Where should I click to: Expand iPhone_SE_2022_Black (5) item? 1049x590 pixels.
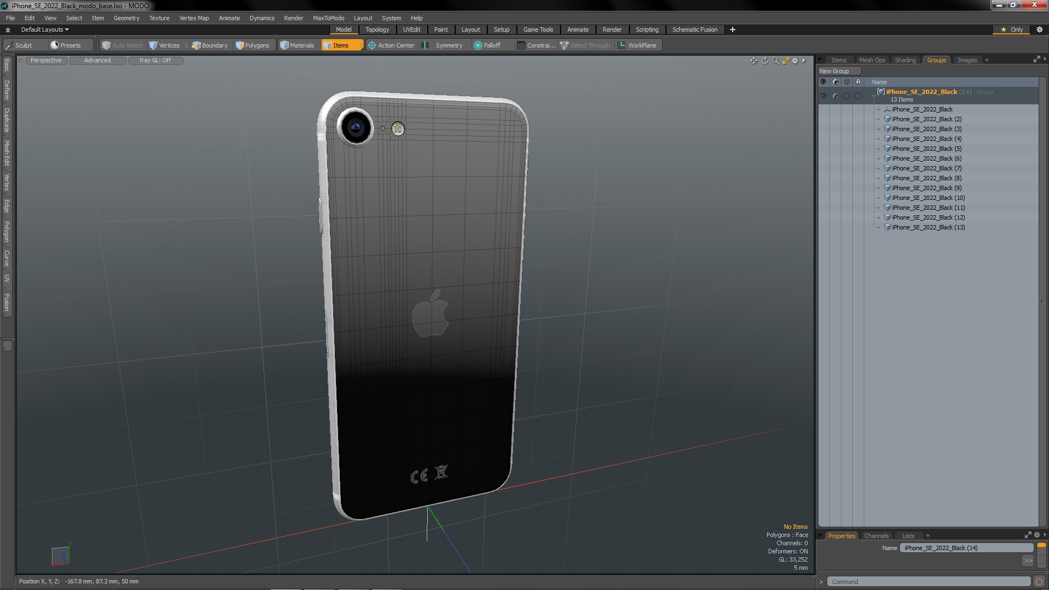(x=879, y=149)
